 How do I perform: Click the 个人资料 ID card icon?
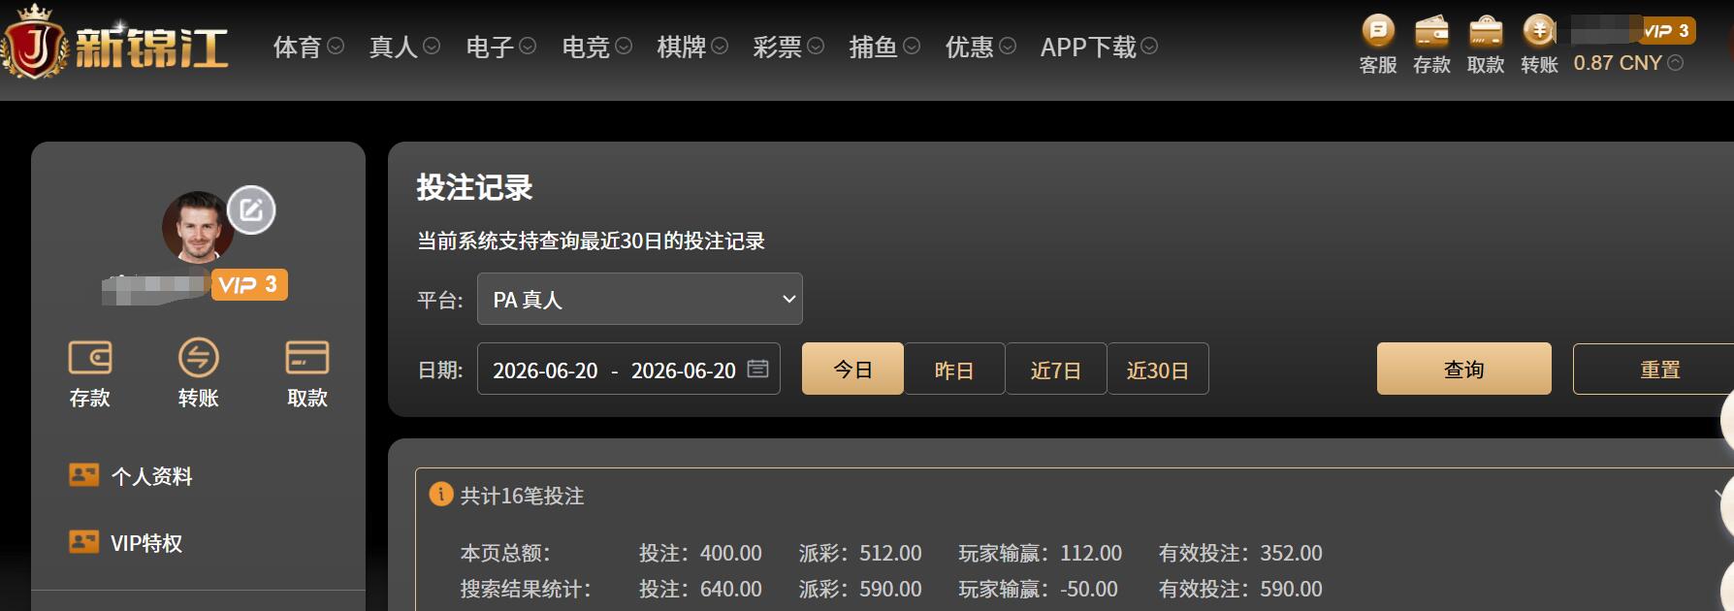point(83,475)
